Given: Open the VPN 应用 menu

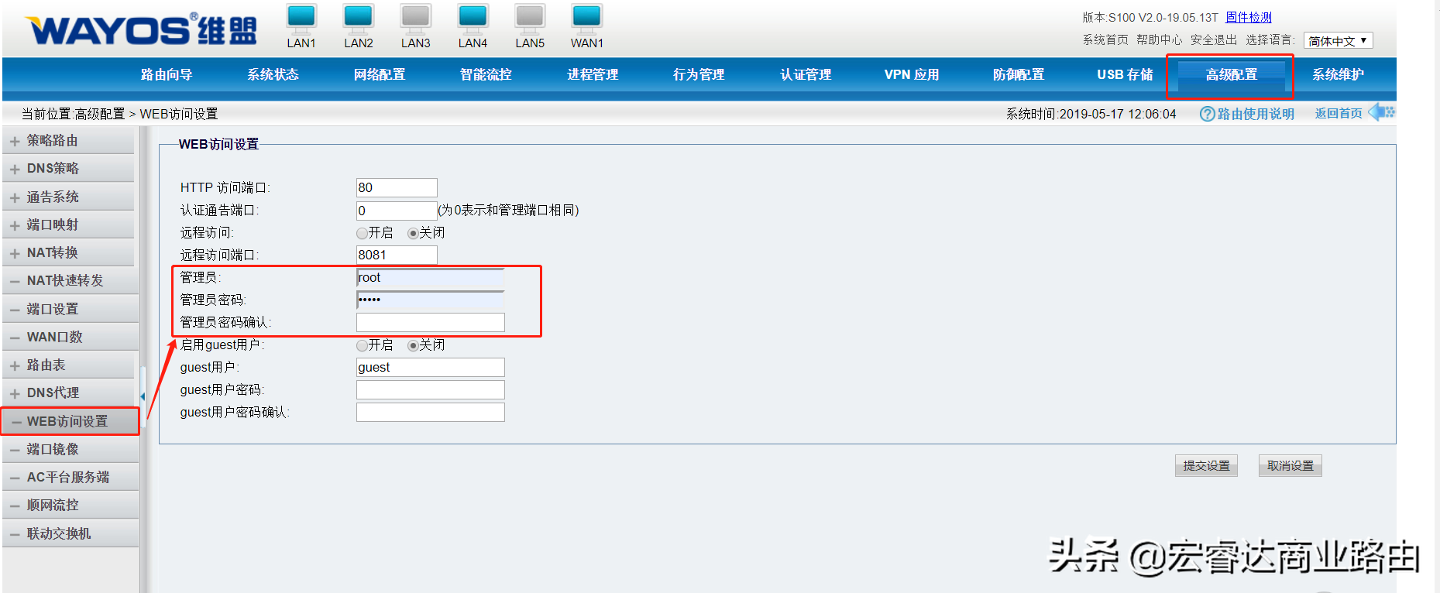Looking at the screenshot, I should click(x=912, y=74).
